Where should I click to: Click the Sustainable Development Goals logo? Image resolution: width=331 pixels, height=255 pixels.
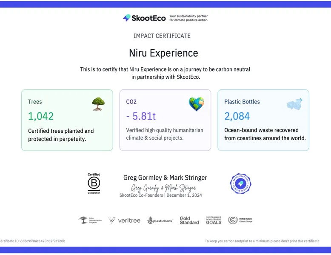click(214, 220)
